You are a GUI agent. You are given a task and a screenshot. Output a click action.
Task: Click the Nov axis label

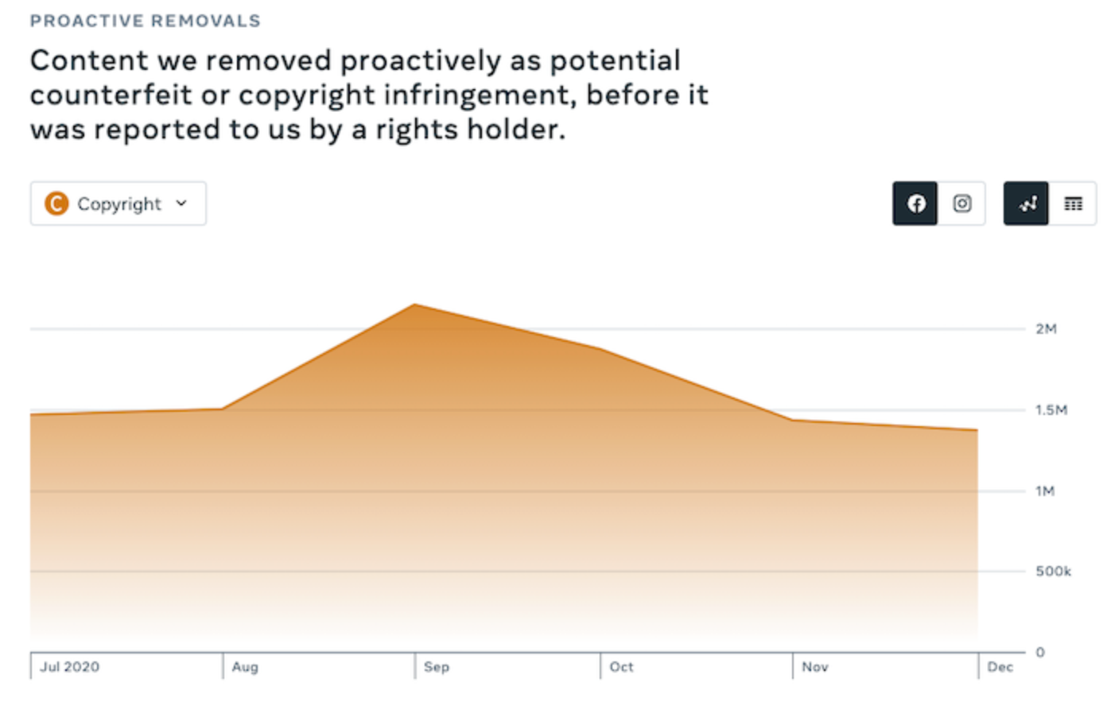(x=815, y=667)
